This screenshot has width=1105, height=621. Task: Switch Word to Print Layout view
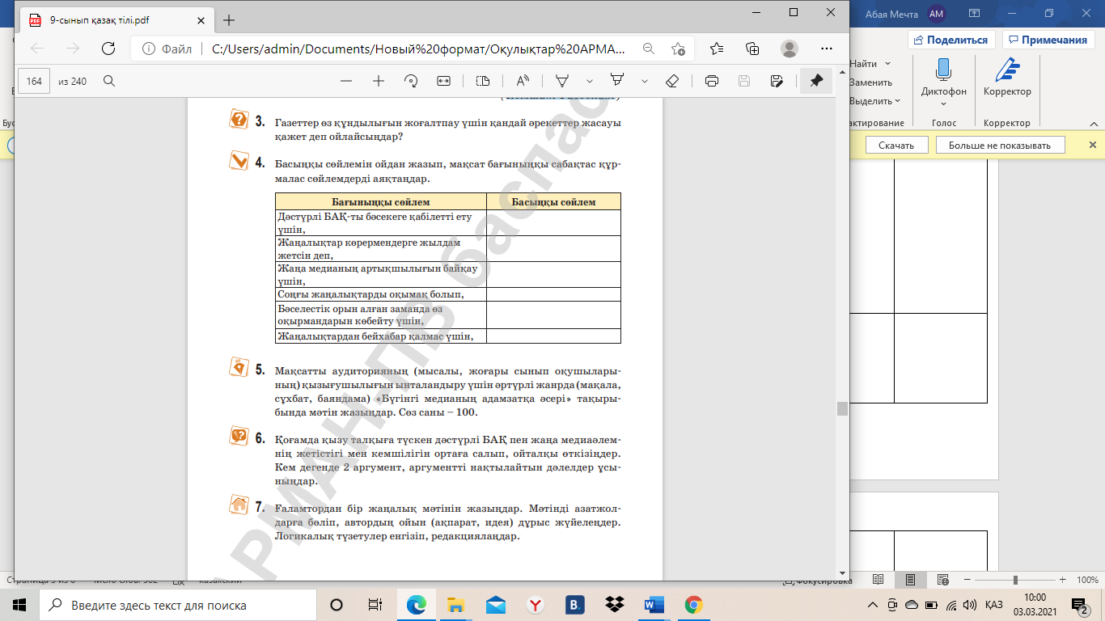(x=910, y=580)
